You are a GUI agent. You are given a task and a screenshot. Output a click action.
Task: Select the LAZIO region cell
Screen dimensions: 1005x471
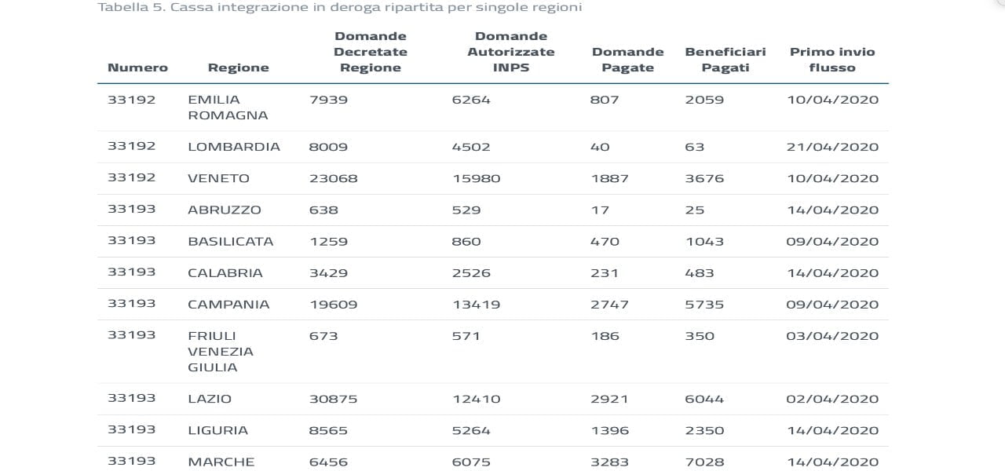click(210, 399)
